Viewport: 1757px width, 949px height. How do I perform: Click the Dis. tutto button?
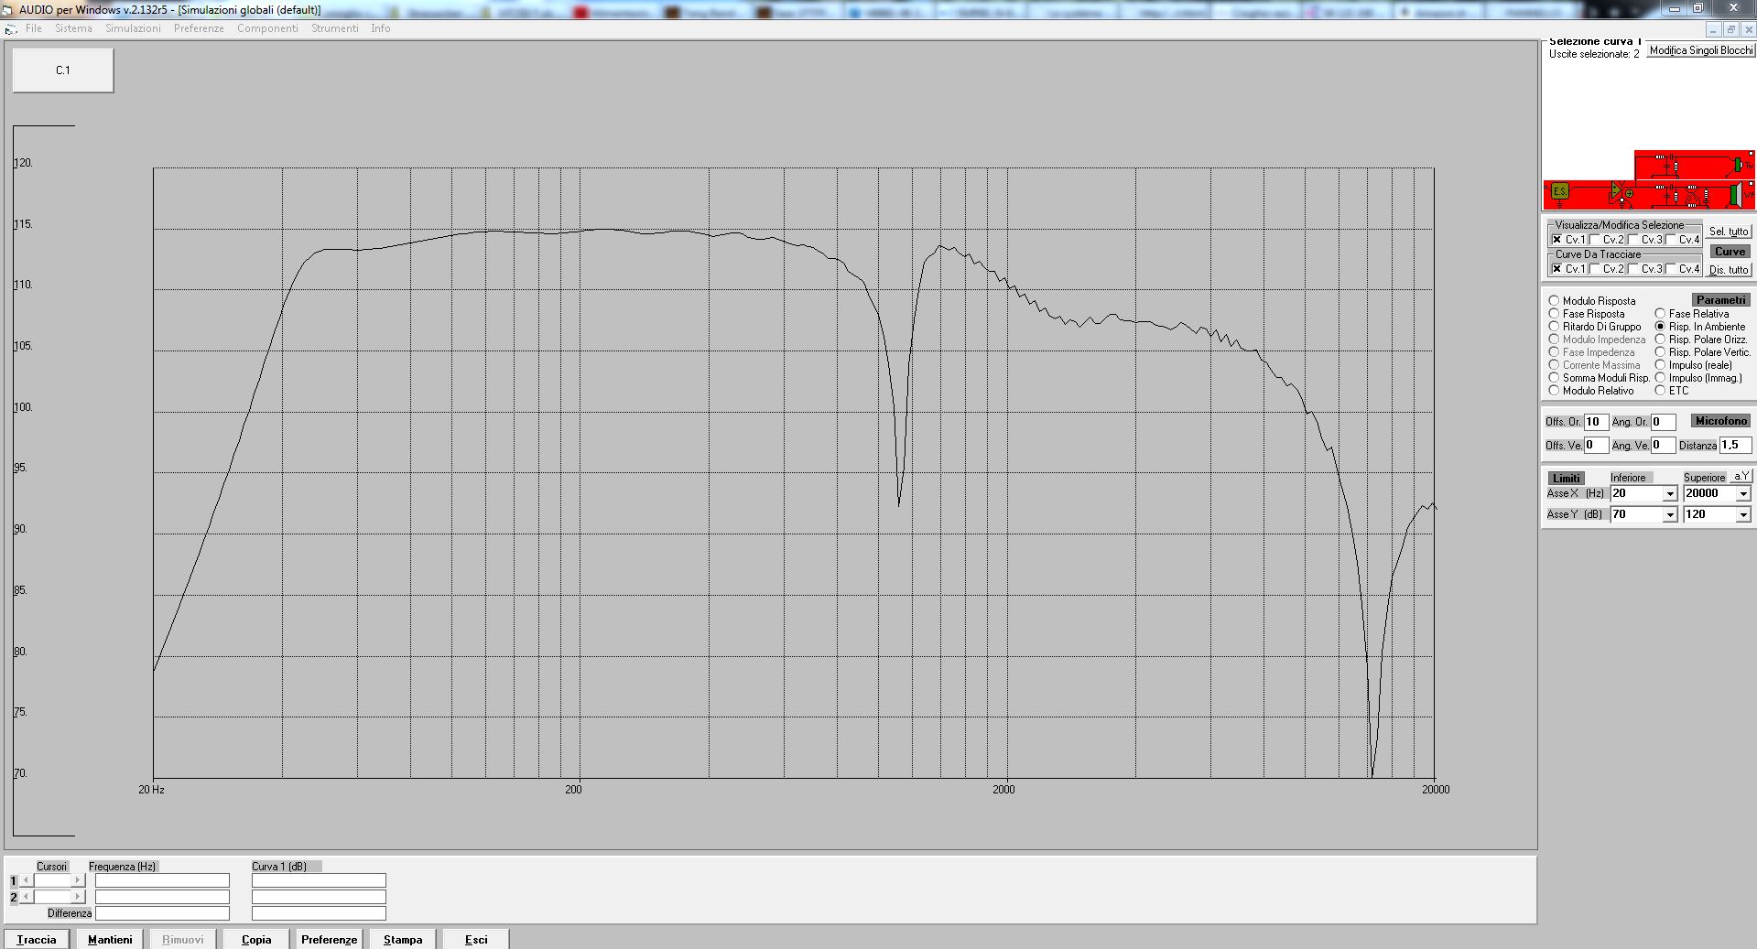[1729, 270]
